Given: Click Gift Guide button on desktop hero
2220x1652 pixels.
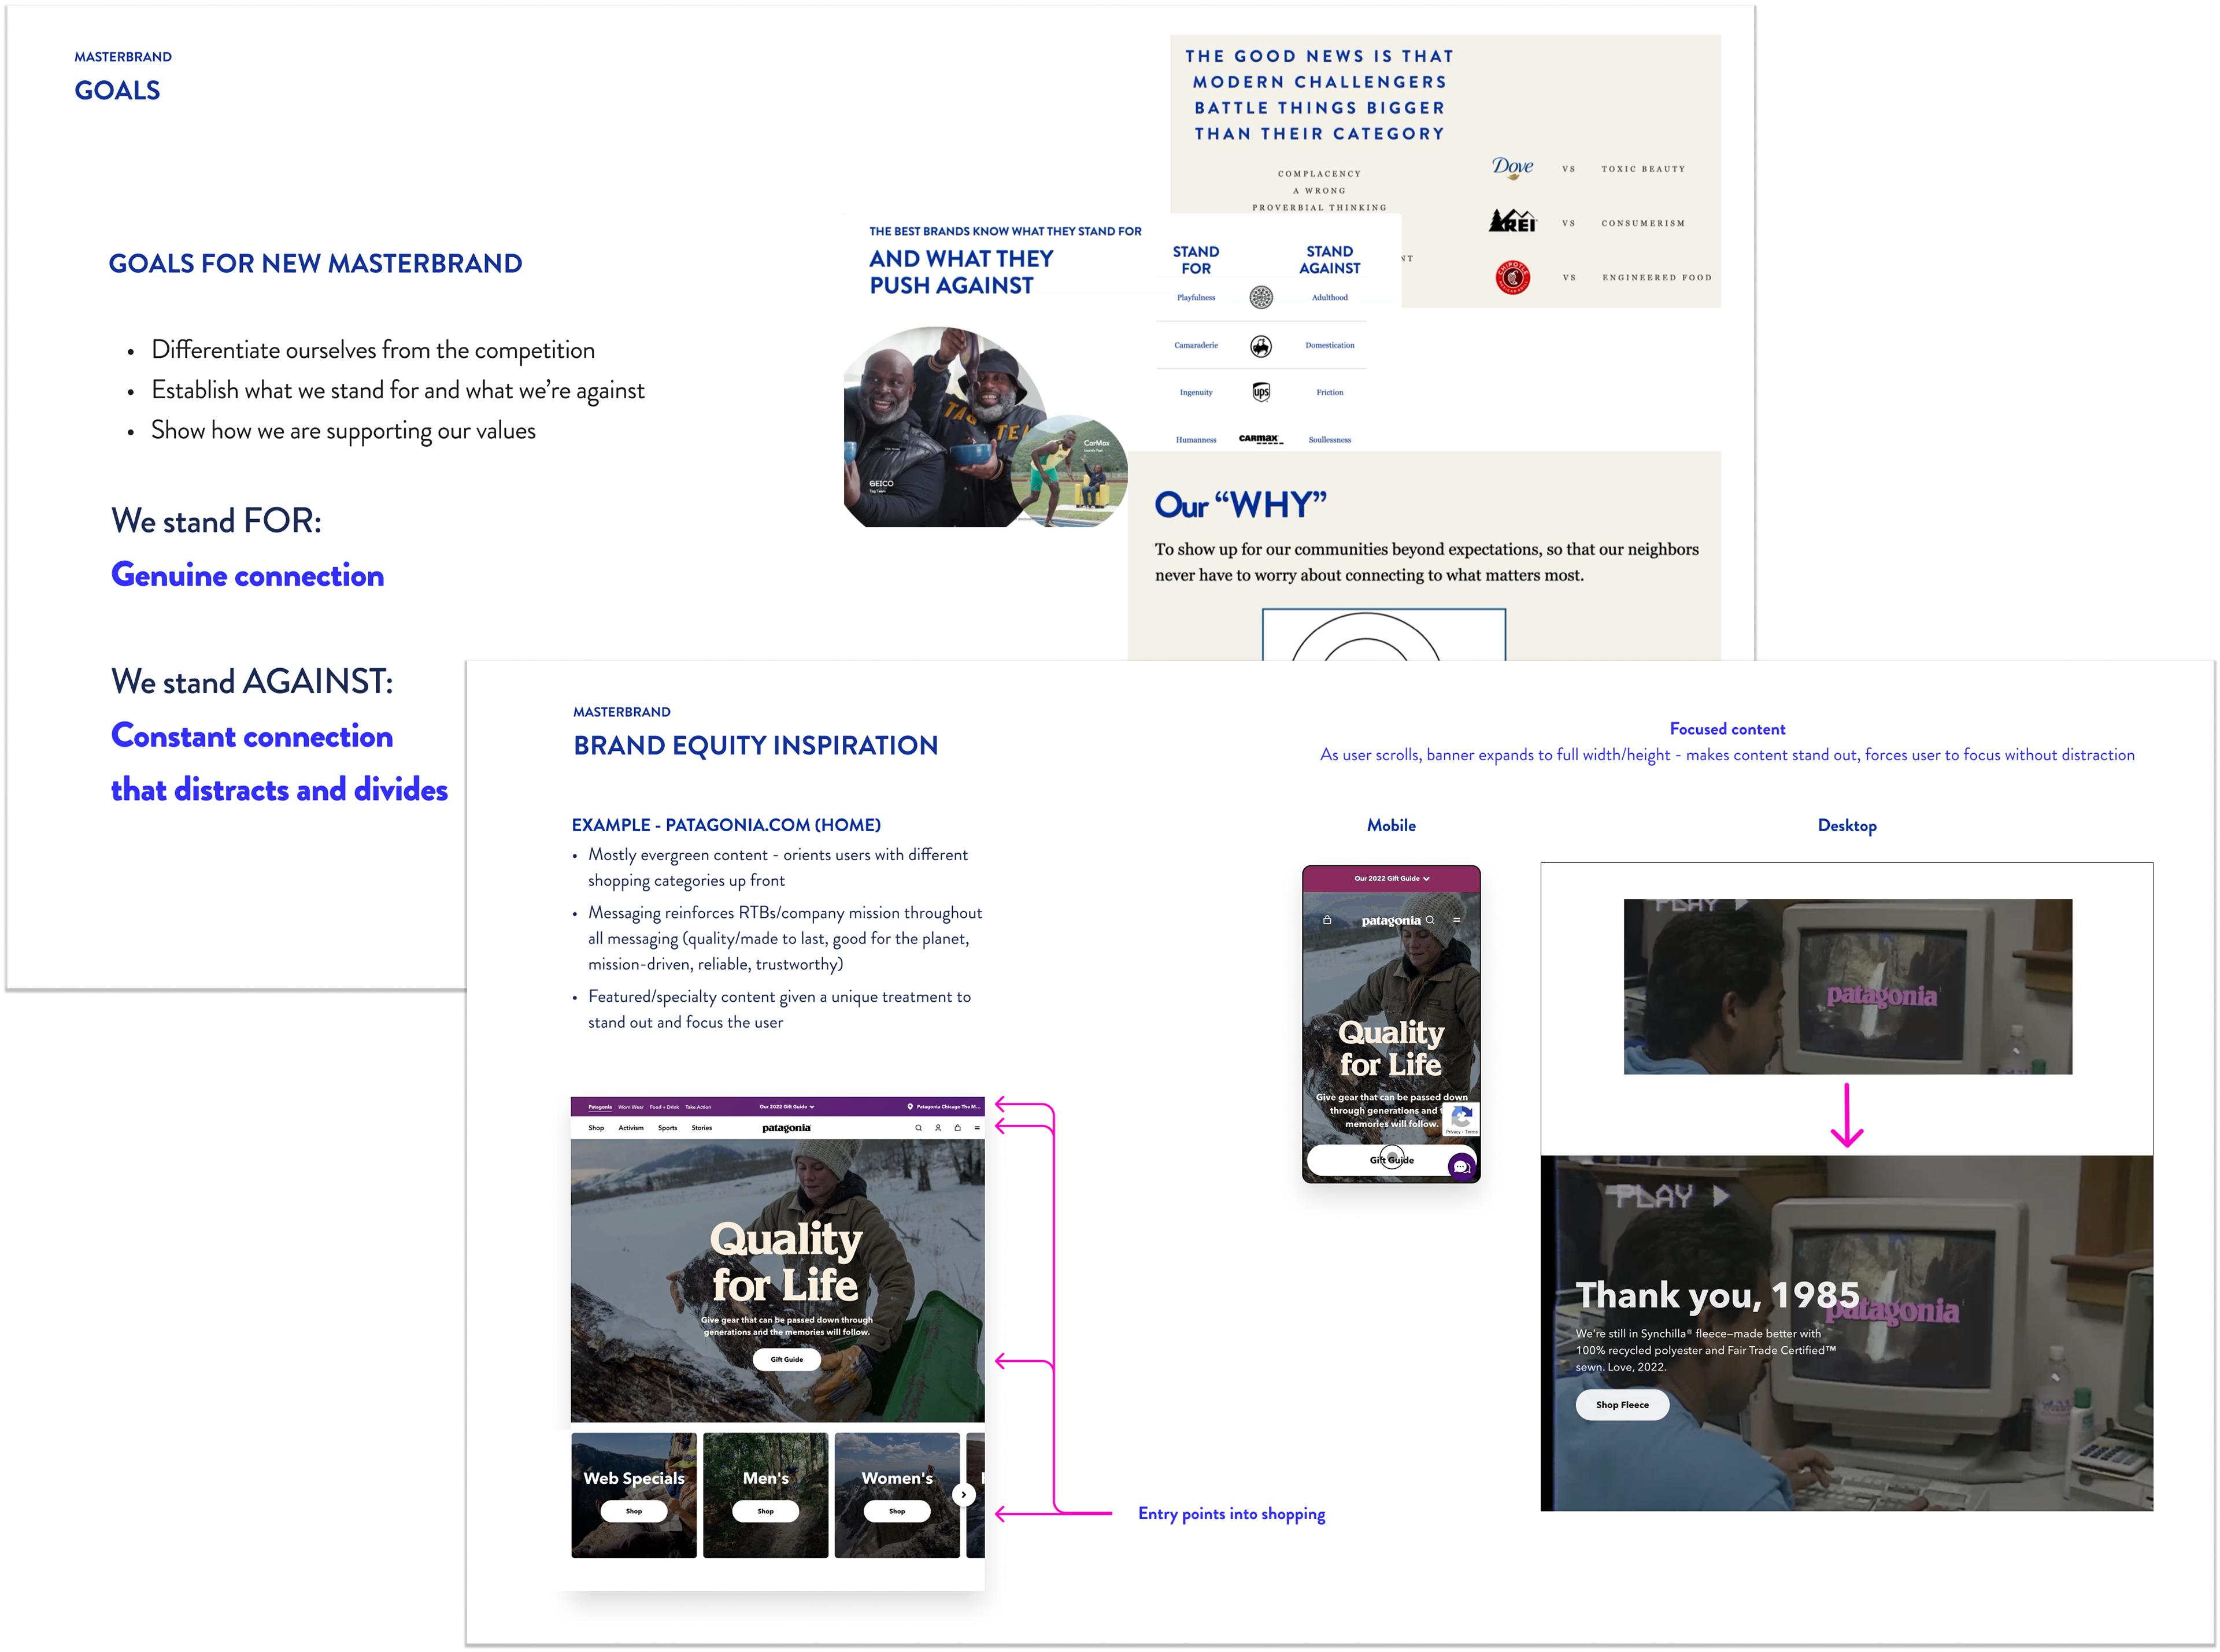Looking at the screenshot, I should pyautogui.click(x=787, y=1359).
